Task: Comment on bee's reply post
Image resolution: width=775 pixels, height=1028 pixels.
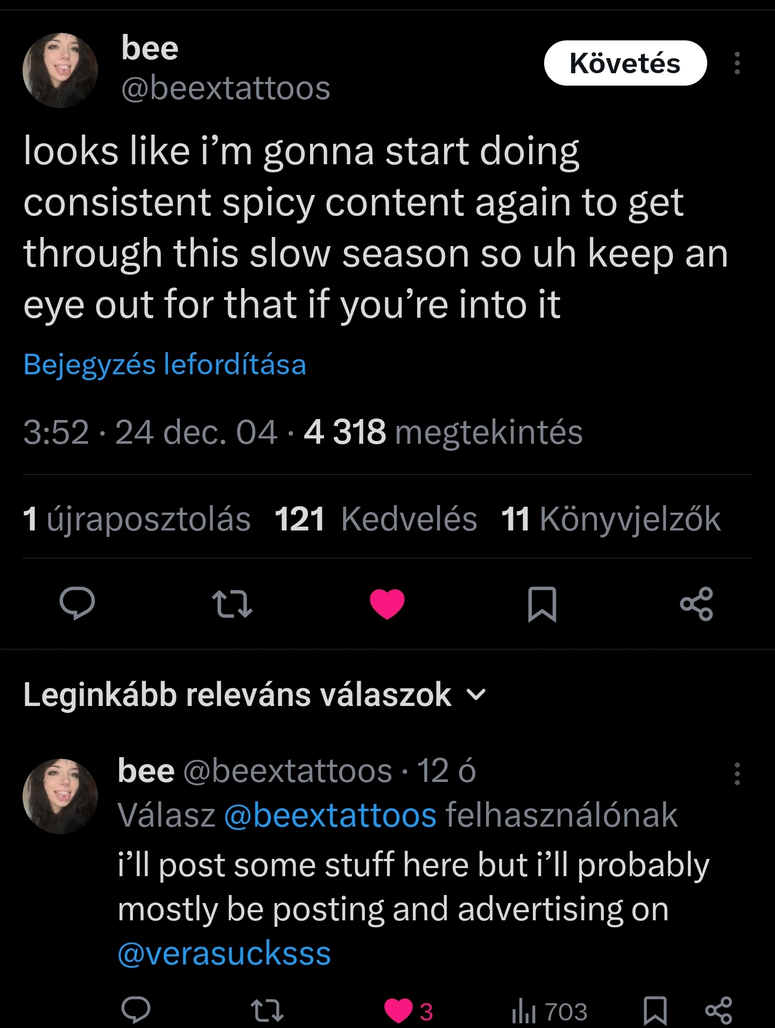Action: point(136,1010)
